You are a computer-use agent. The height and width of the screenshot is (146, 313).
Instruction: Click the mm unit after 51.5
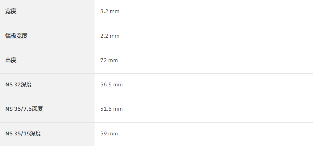[x=118, y=109]
